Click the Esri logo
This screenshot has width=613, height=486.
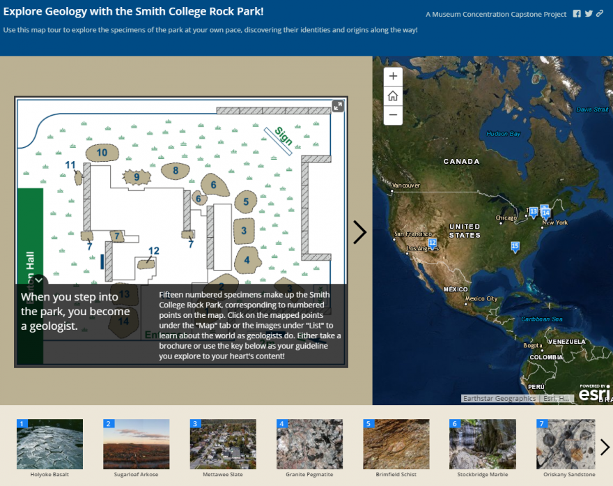(x=595, y=393)
